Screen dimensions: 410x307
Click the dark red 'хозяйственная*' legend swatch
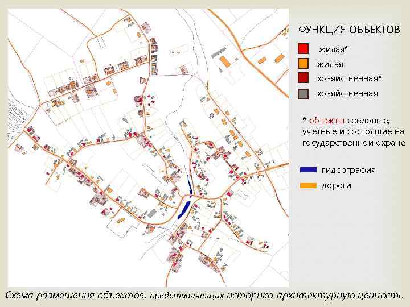[303, 78]
